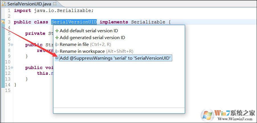Click the Java file icon on the editor tab
Image resolution: width=257 pixels, height=123 pixels.
tap(4, 4)
